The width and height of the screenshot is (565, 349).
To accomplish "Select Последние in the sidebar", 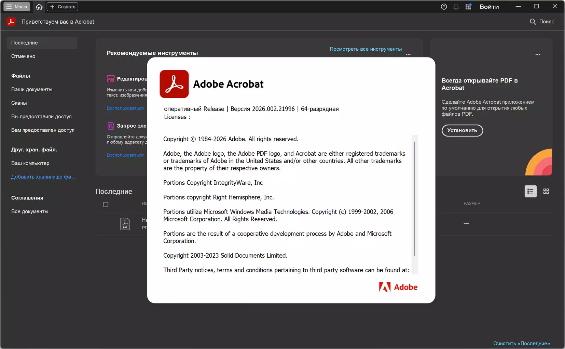I will tap(42, 43).
